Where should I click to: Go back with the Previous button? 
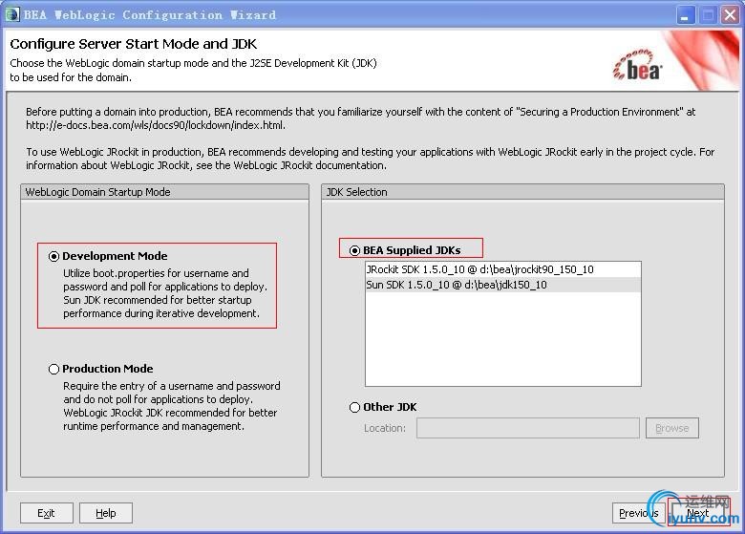(x=638, y=513)
